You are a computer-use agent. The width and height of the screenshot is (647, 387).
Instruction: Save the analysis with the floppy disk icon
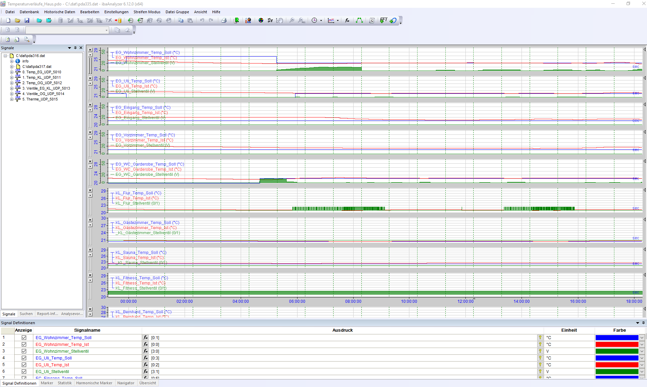pos(27,20)
